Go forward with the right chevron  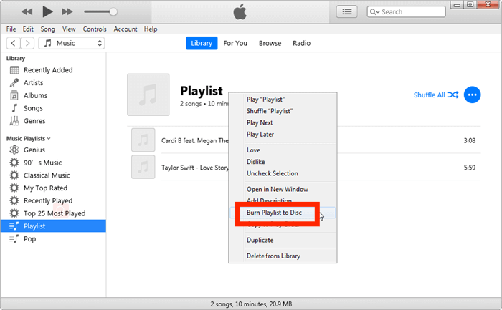[x=27, y=43]
